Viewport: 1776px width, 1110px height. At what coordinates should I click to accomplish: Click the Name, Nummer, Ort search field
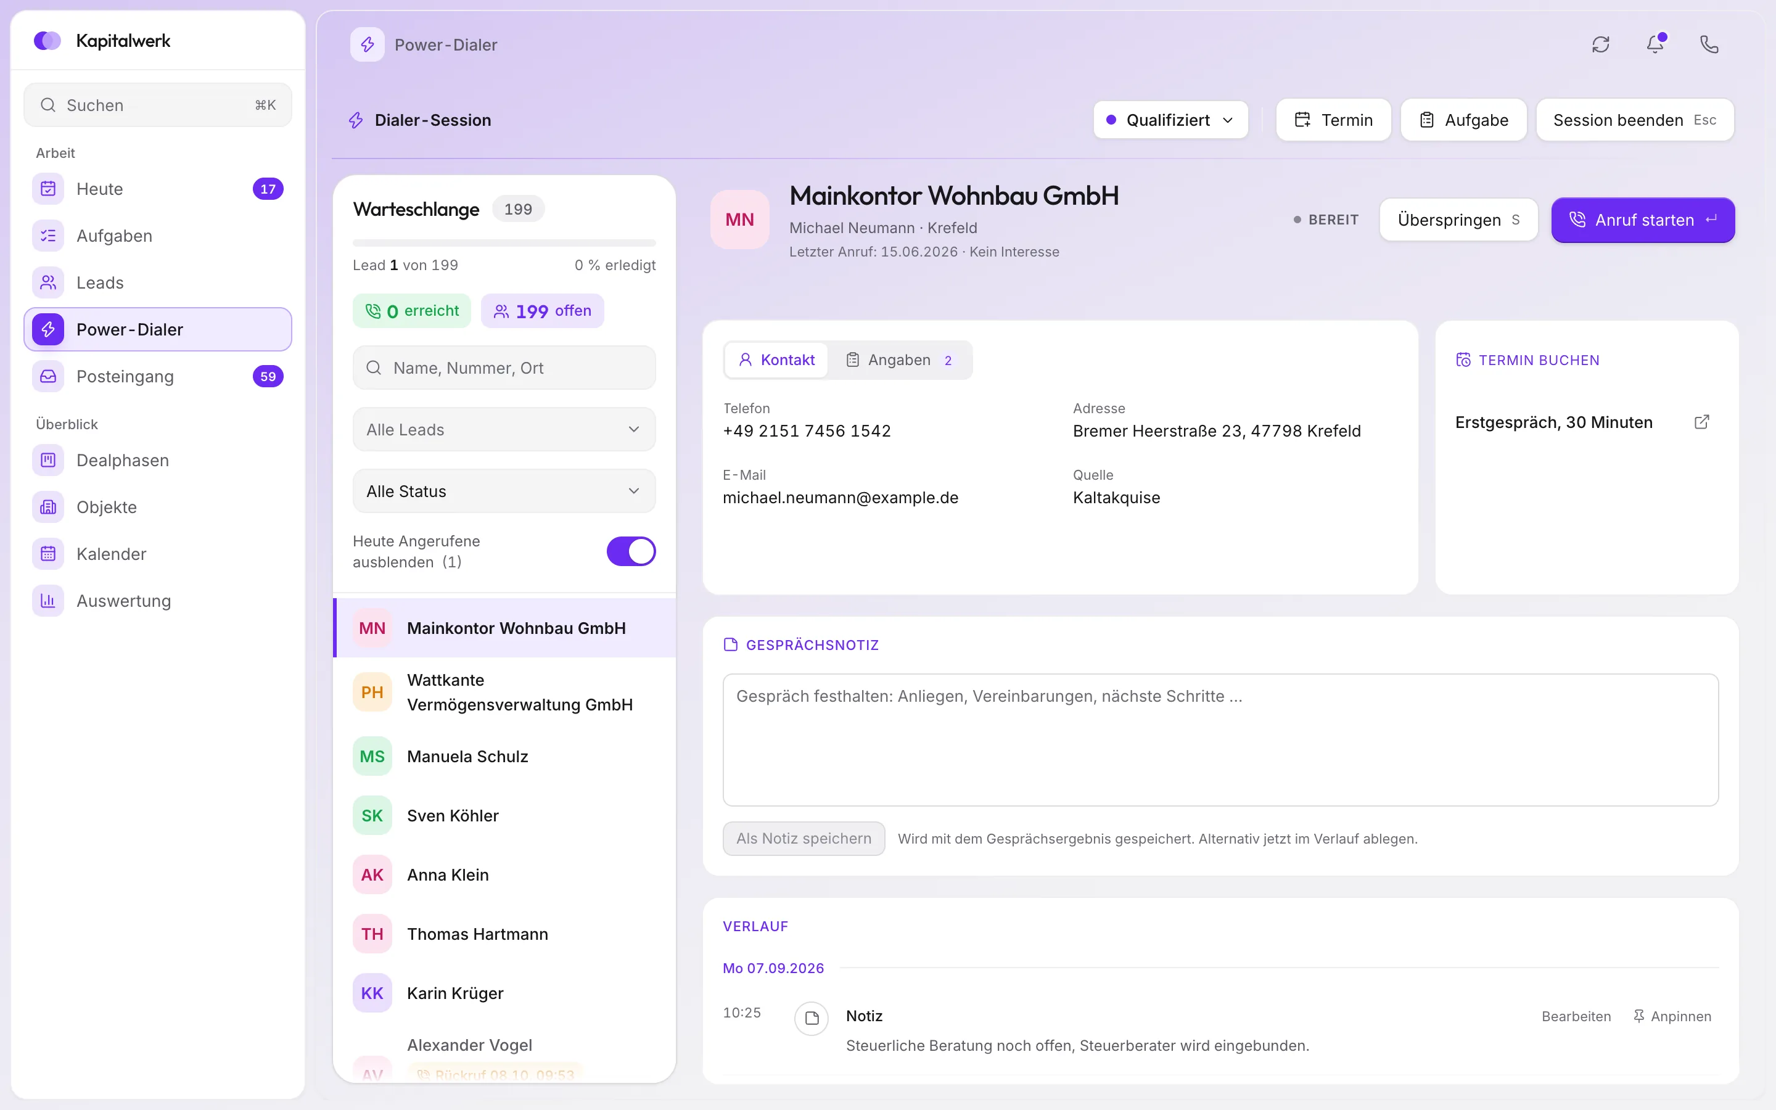503,368
